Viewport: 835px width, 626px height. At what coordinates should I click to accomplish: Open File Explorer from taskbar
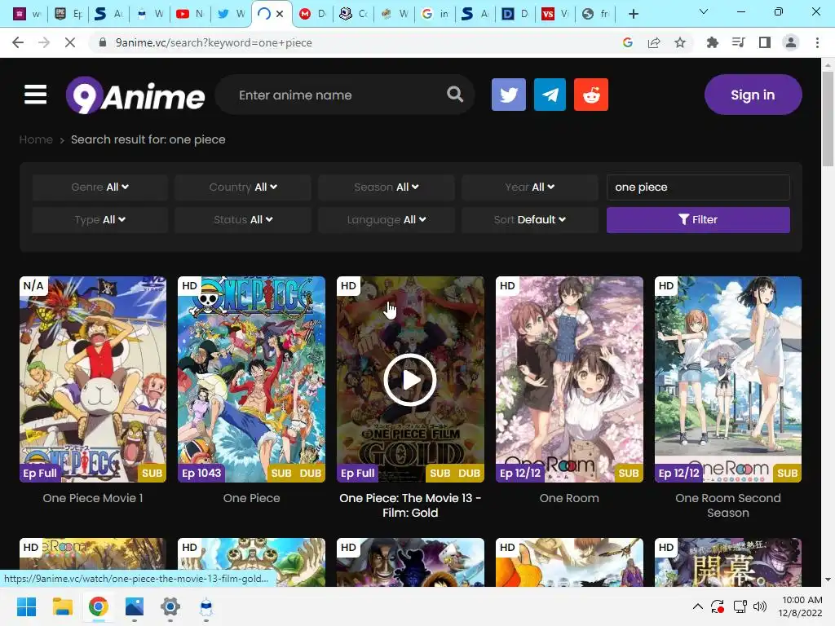(62, 606)
